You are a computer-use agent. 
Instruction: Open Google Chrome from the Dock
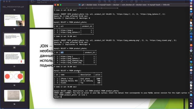(191, 28)
